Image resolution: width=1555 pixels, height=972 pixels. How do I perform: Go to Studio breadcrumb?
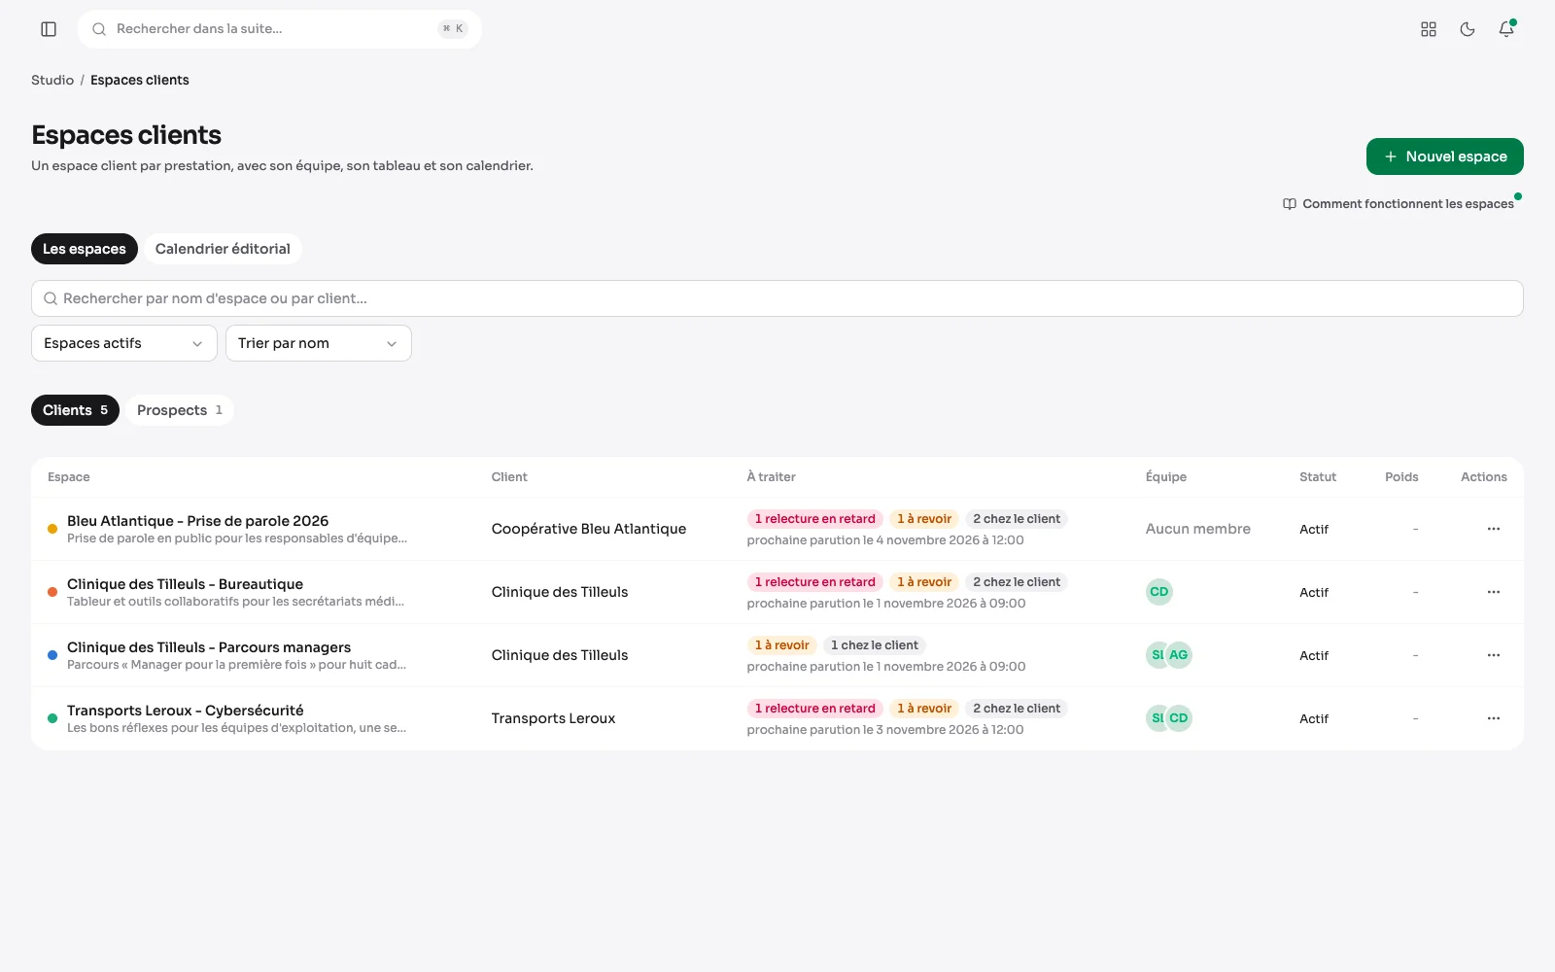click(52, 80)
